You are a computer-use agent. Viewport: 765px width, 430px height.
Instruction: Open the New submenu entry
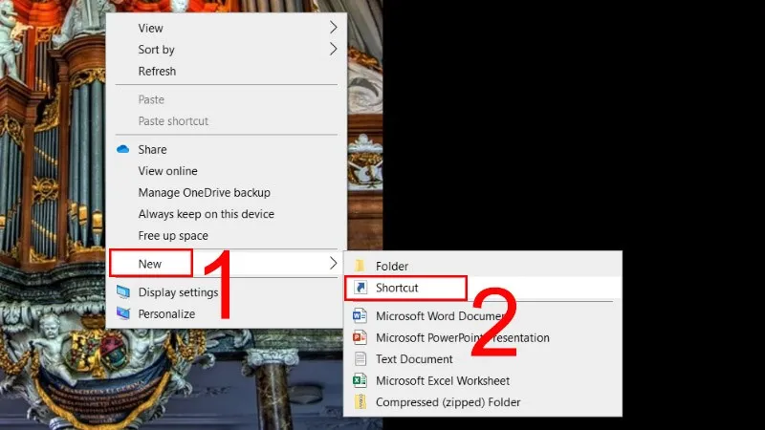point(227,264)
